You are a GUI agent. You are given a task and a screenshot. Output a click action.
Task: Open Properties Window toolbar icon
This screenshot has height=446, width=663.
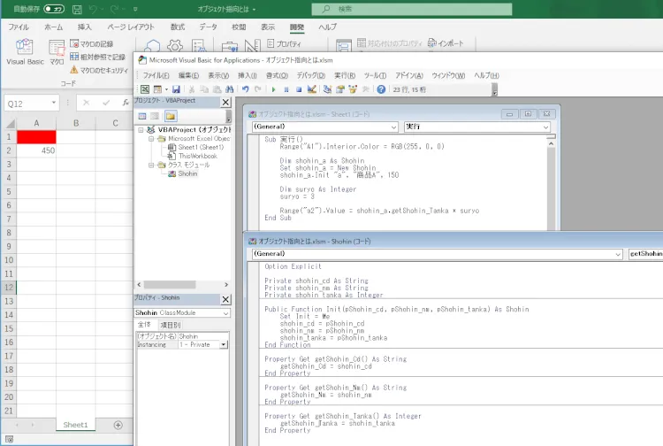coord(340,89)
